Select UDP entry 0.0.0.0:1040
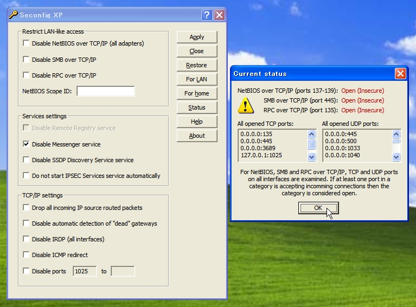This screenshot has height=307, width=416. point(343,155)
